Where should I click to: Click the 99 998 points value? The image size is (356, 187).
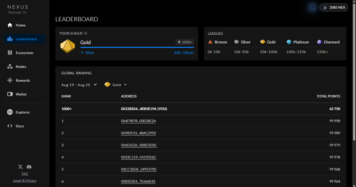click(335, 121)
